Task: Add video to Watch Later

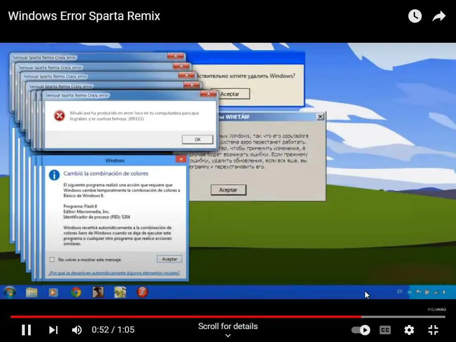Action: 415,16
